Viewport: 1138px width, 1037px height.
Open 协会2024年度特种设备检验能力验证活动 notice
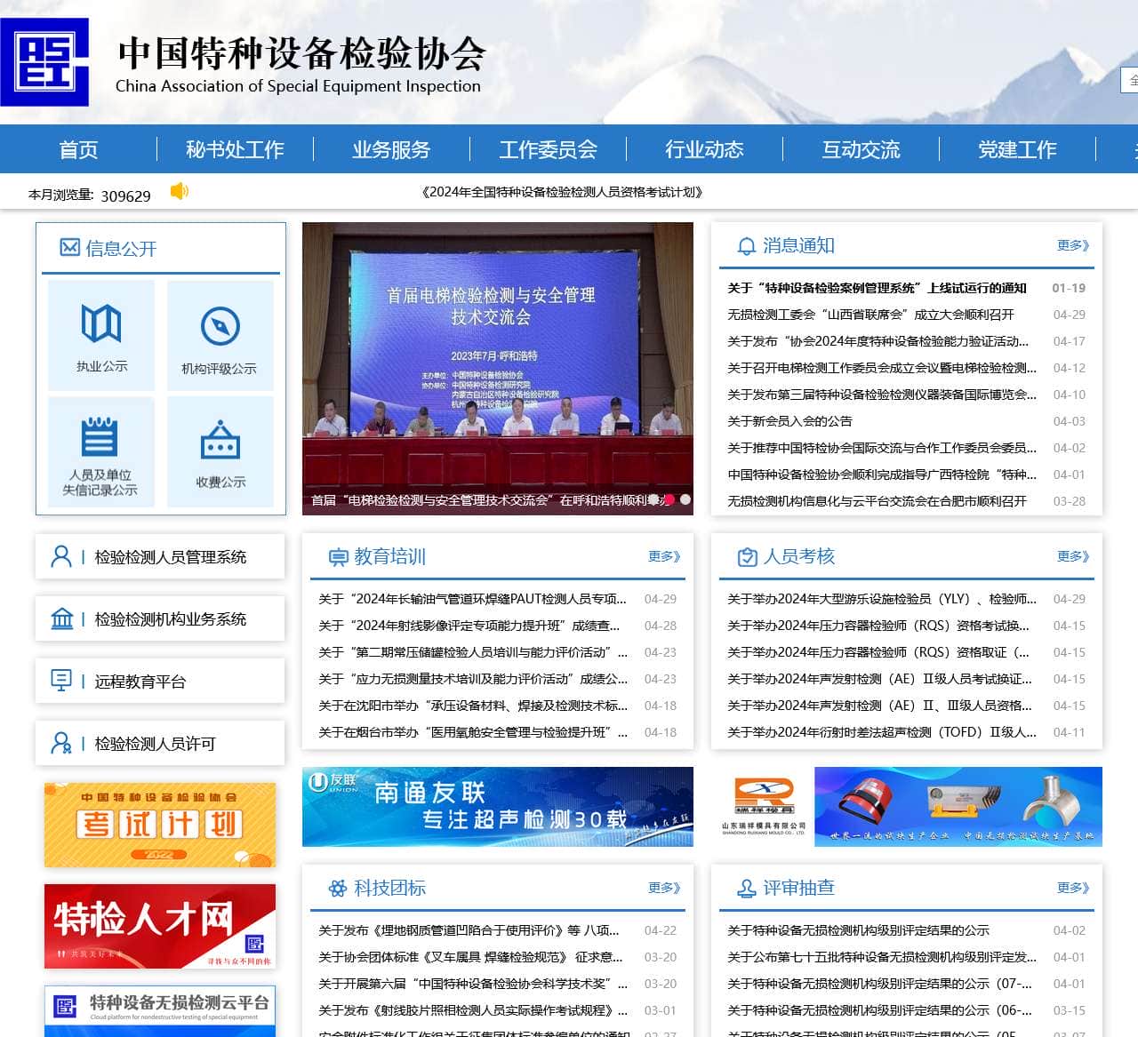[x=878, y=341]
